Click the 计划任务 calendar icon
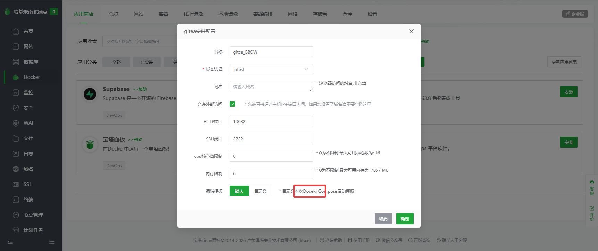This screenshot has height=251, width=598. tap(16, 230)
